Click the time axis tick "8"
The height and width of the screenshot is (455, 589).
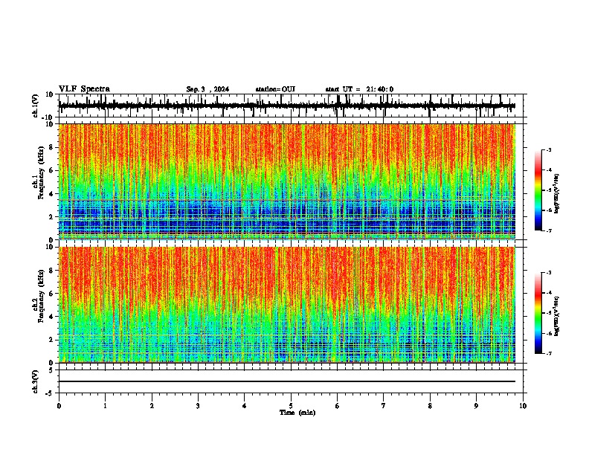click(430, 406)
